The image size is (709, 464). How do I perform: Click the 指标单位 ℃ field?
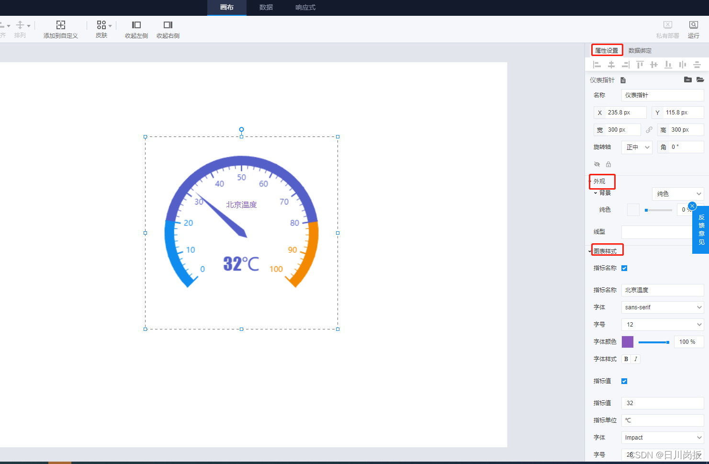click(x=663, y=420)
